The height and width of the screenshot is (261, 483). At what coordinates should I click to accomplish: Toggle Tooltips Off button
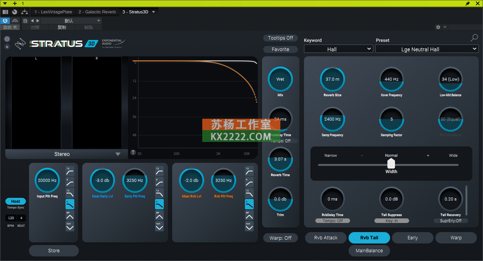pyautogui.click(x=281, y=38)
